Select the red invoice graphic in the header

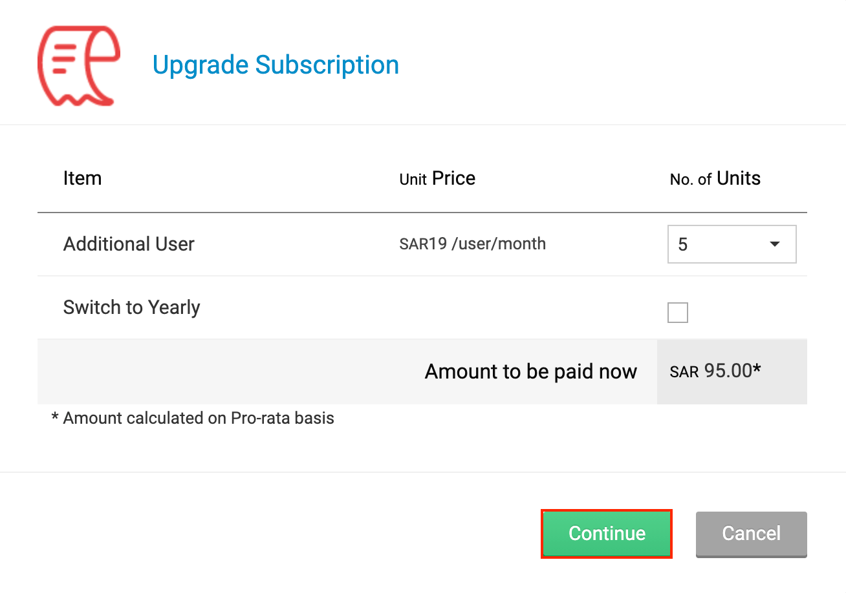click(78, 65)
